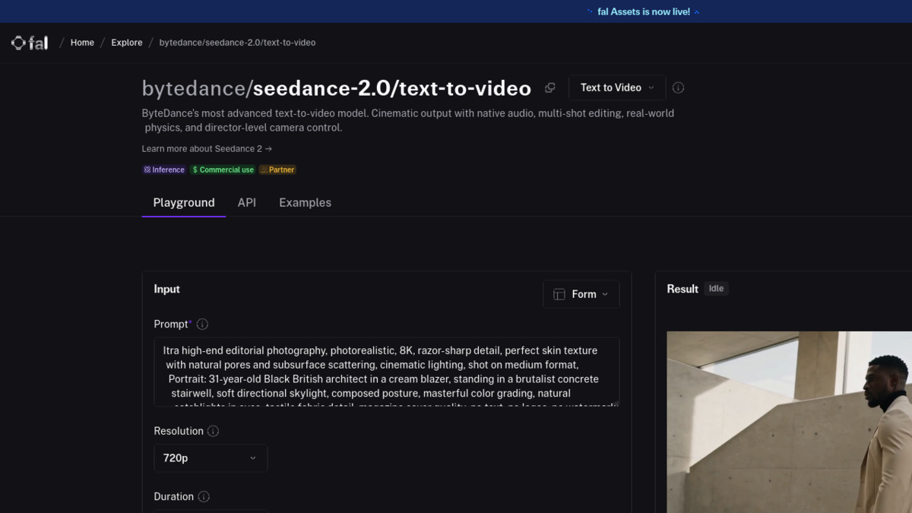The height and width of the screenshot is (513, 912).
Task: Open the 720p resolution dropdown
Action: [x=211, y=458]
